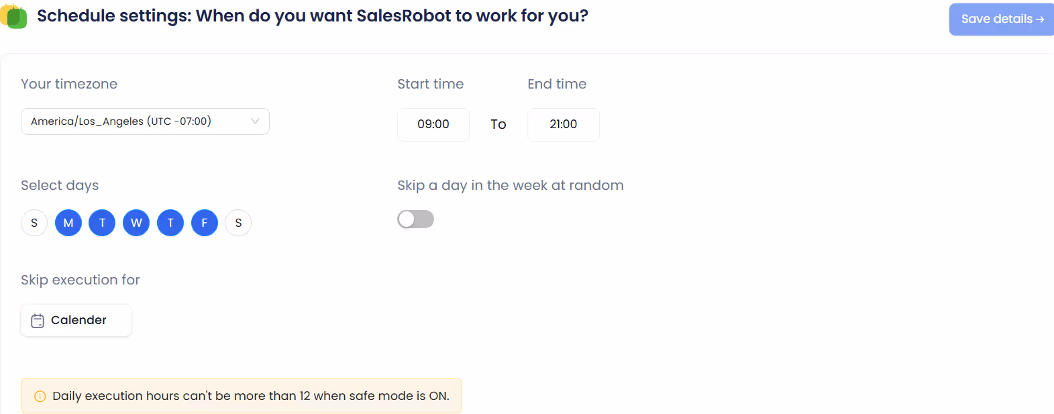1054x414 pixels.
Task: Open the Calender selector under Skip execution for
Action: [x=76, y=320]
